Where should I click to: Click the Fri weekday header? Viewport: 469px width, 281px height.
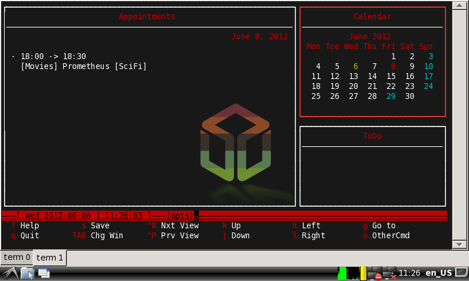tap(389, 46)
